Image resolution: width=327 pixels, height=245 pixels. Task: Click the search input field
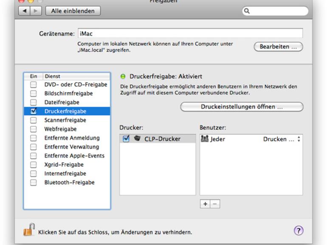[275, 11]
